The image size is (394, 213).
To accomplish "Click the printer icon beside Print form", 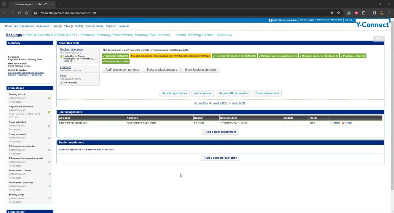I will pyautogui.click(x=195, y=103).
